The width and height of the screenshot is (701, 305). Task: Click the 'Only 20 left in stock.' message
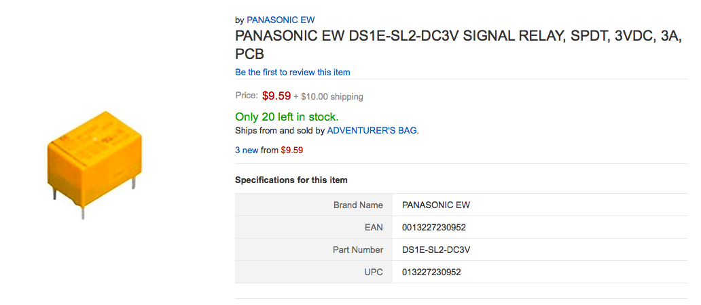point(286,117)
